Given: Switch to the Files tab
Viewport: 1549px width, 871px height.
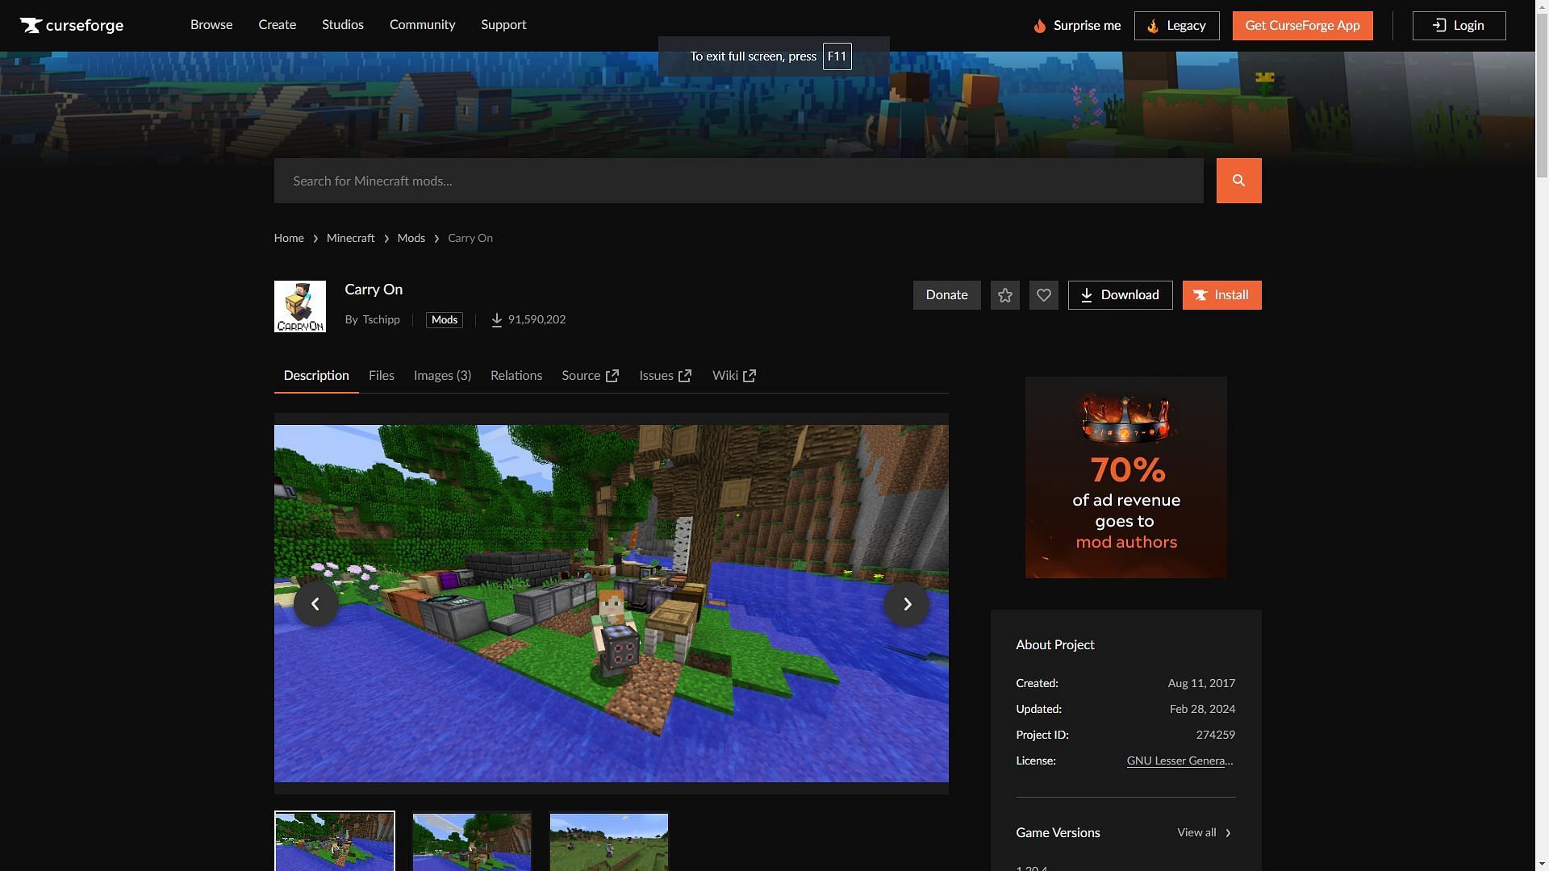Looking at the screenshot, I should [x=381, y=376].
